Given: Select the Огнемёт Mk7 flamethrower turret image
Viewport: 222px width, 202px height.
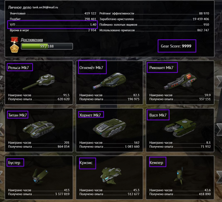Looking at the screenshot, I should (110, 81).
